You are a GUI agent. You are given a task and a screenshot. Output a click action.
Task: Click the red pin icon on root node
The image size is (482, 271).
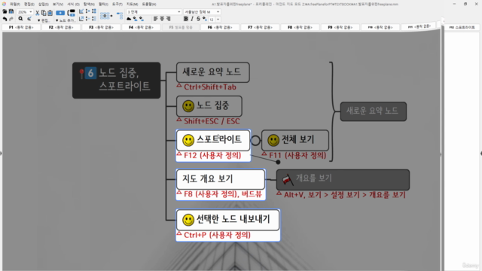pyautogui.click(x=81, y=73)
